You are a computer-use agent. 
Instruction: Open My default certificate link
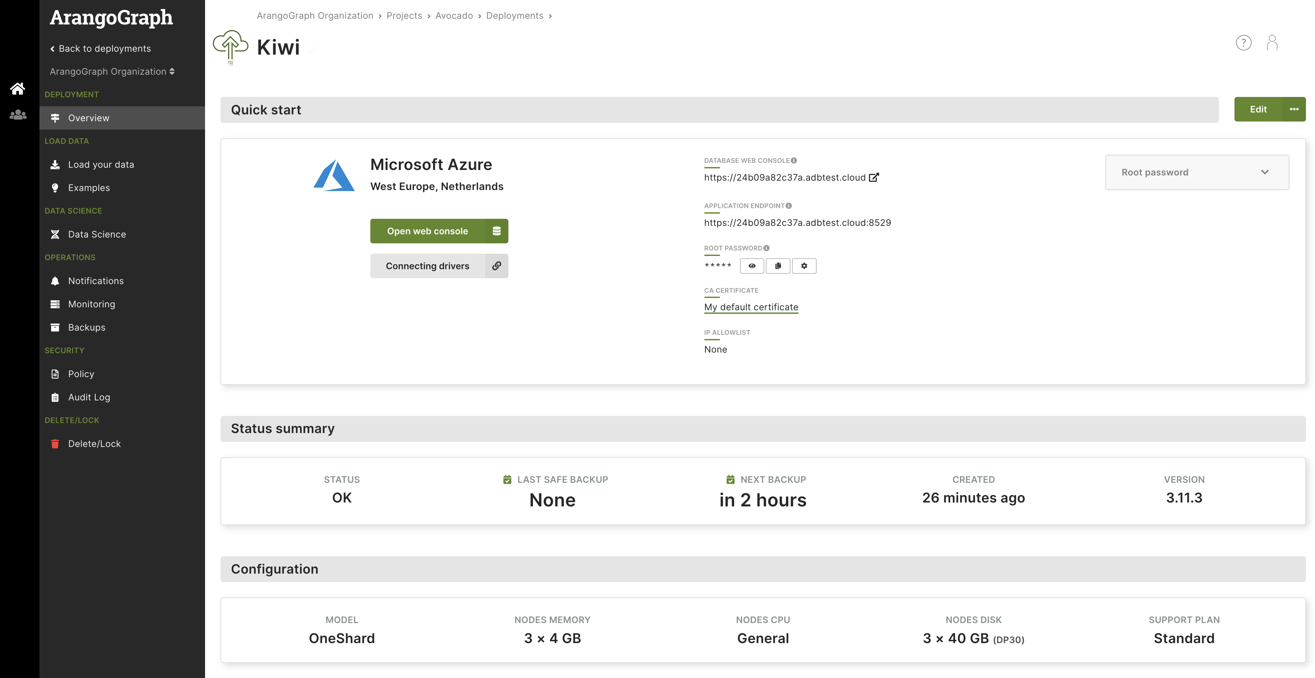[x=751, y=307]
